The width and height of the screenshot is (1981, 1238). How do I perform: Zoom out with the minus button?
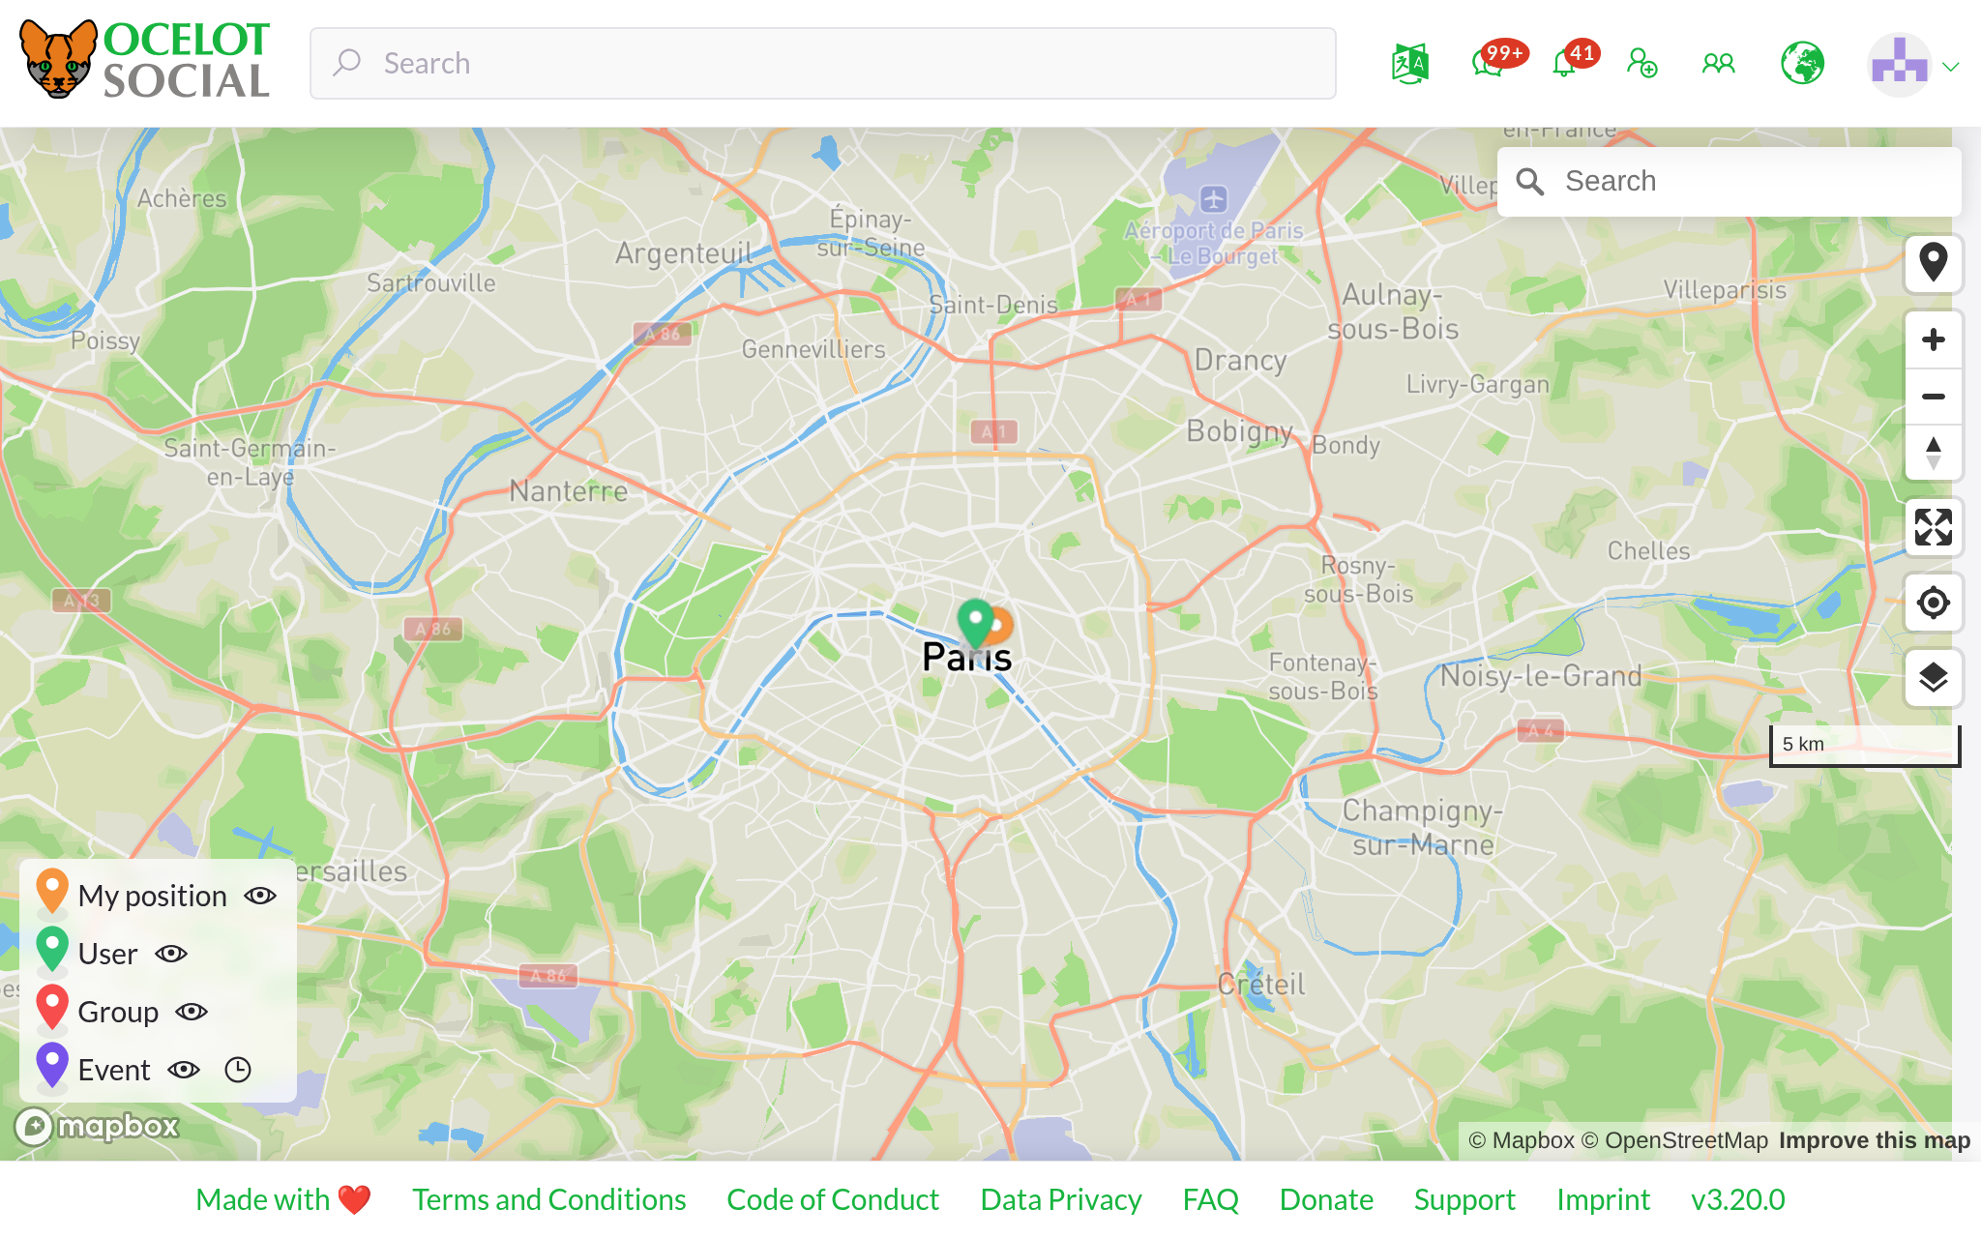point(1934,397)
